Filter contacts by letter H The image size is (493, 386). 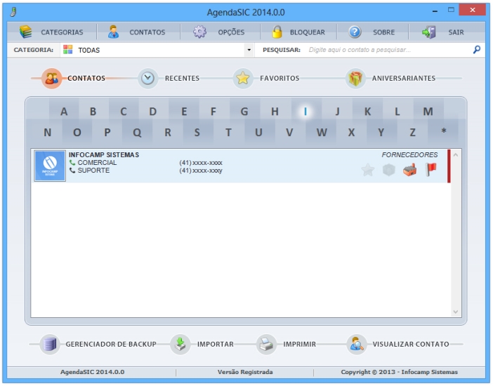pos(275,112)
